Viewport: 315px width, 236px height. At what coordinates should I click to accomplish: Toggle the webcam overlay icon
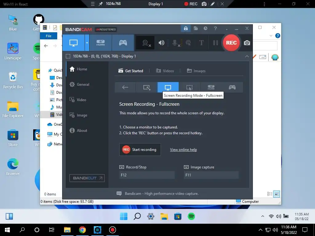[x=145, y=43]
